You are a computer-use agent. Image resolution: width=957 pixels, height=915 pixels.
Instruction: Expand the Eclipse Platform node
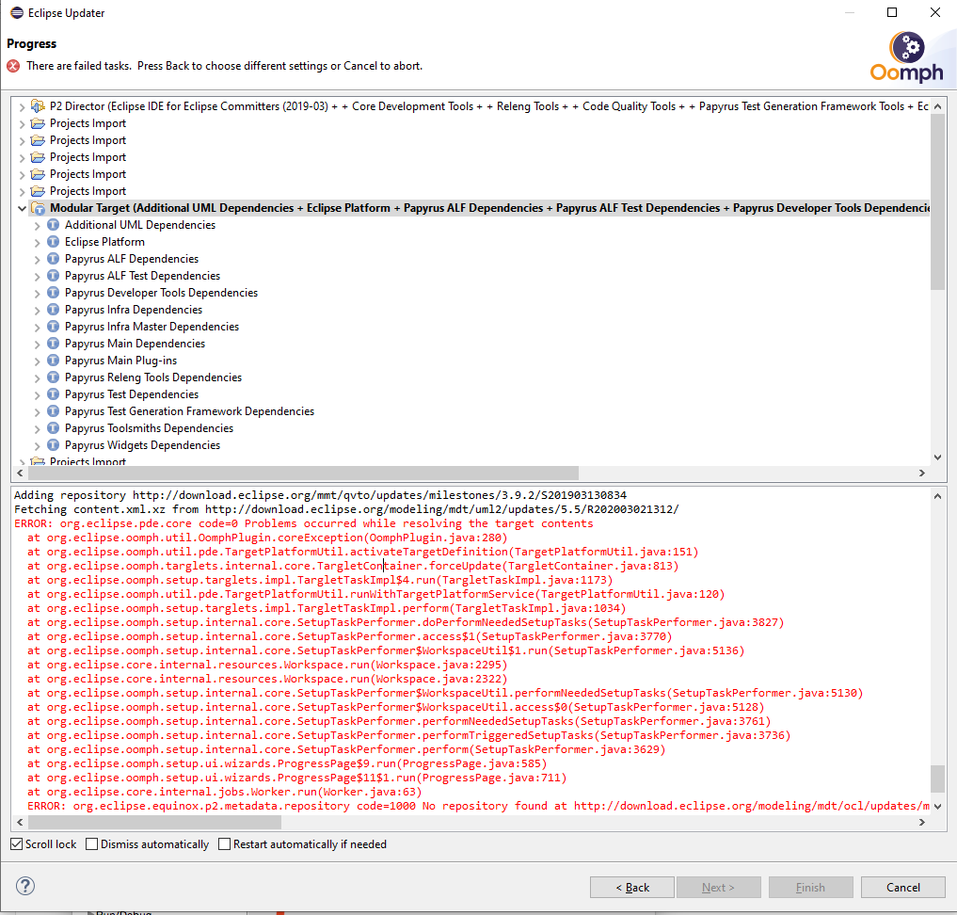coord(38,242)
